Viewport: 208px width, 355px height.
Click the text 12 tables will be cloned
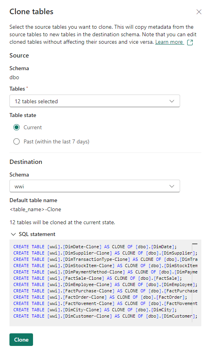click(x=63, y=222)
